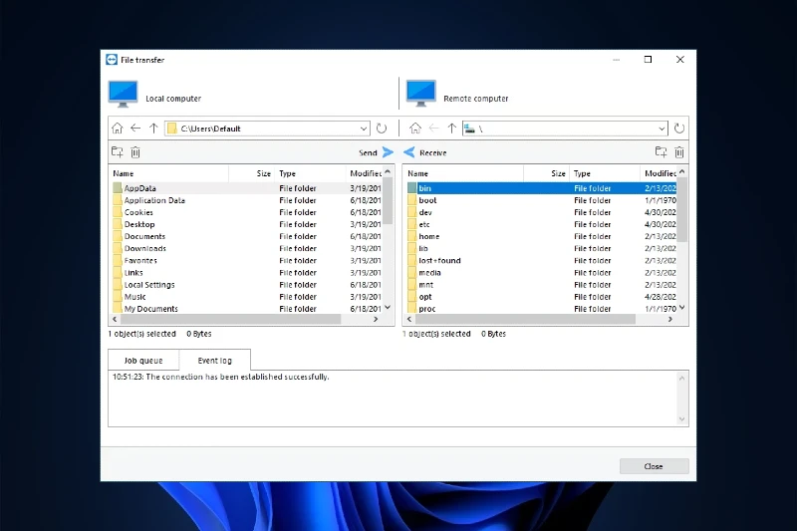The width and height of the screenshot is (797, 531).
Task: Navigate back in local computer pane
Action: click(x=135, y=129)
